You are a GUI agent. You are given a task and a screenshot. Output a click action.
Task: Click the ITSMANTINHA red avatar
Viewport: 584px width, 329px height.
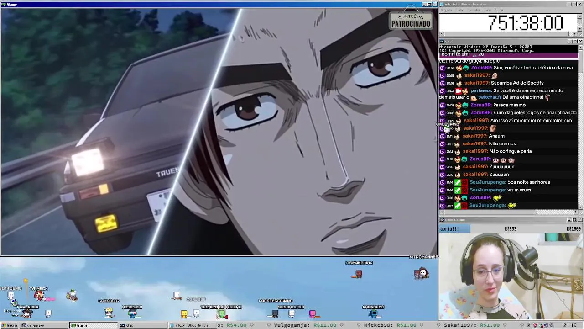(358, 274)
